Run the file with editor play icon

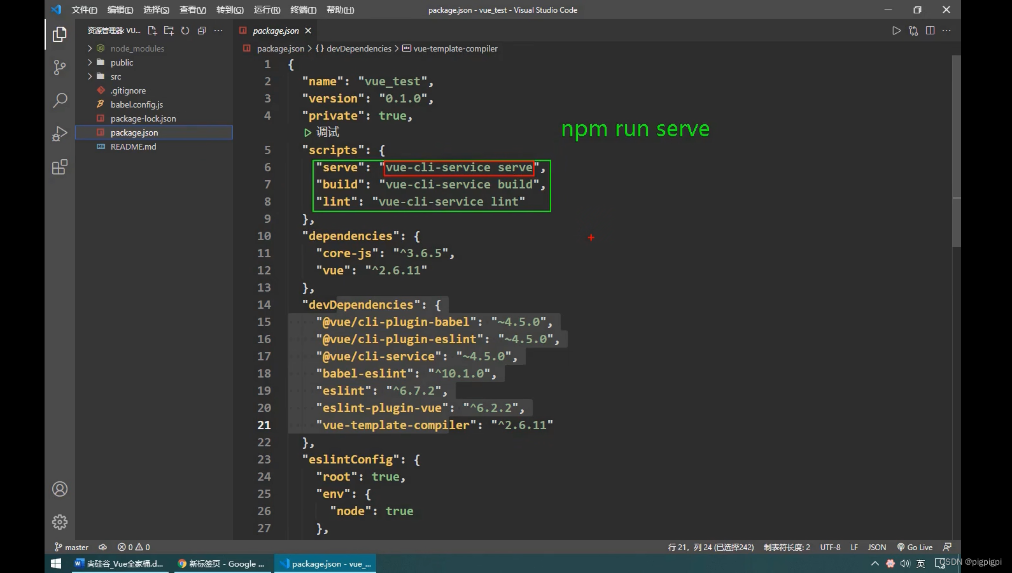[x=896, y=31]
